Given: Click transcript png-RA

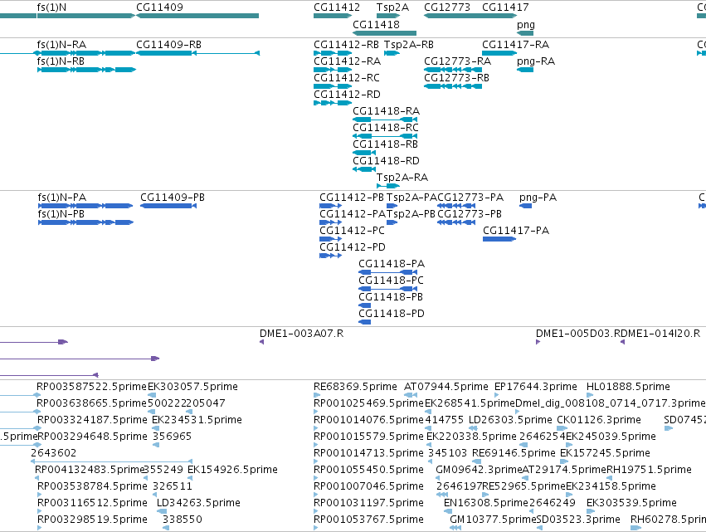Looking at the screenshot, I should click(525, 70).
